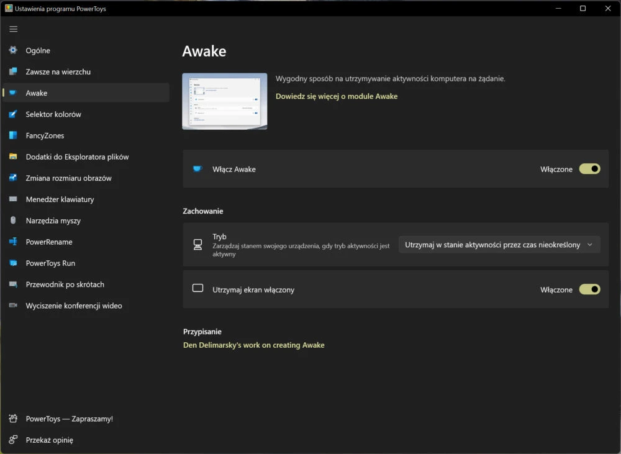The image size is (621, 454).
Task: Go to Zawsze na wierzchu page
Action: pyautogui.click(x=86, y=71)
